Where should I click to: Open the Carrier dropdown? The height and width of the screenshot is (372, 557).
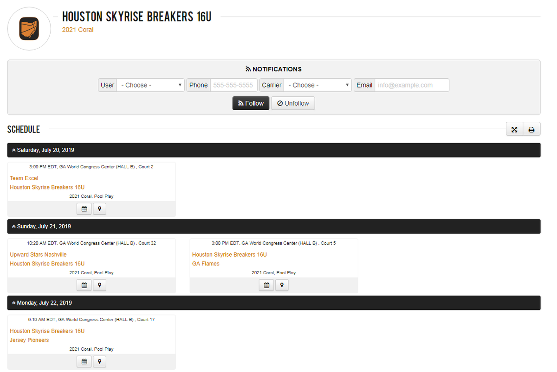(x=317, y=85)
